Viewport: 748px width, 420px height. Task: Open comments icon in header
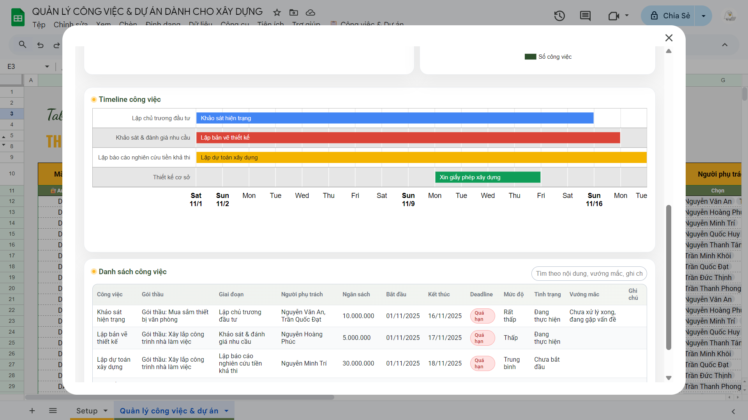(x=585, y=16)
